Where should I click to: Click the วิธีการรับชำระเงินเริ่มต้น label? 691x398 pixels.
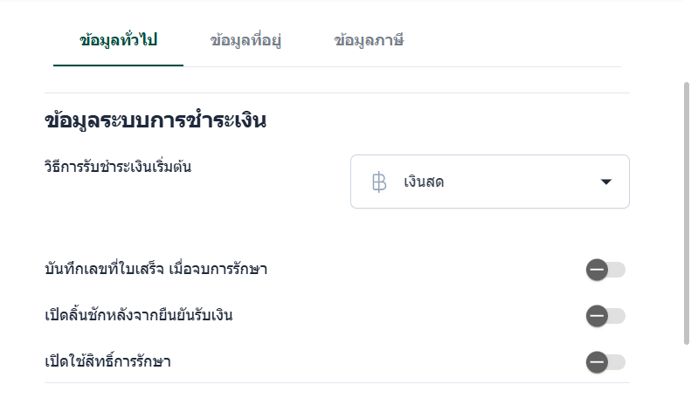pos(117,166)
